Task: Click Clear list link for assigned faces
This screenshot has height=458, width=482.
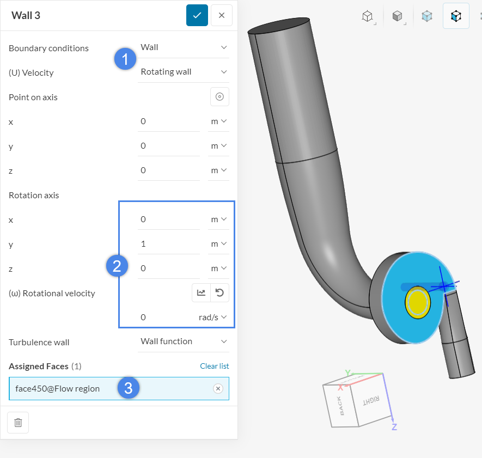Action: coord(214,366)
